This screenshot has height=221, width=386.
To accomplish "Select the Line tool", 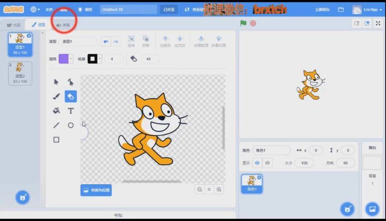I will 56,125.
